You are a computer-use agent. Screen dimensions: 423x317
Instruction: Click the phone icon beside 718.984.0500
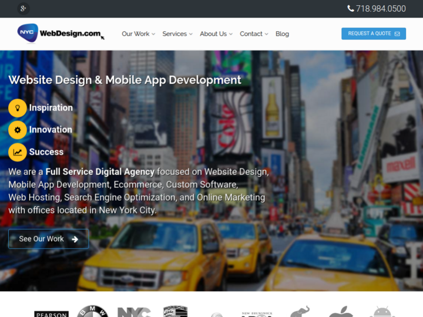click(x=351, y=9)
